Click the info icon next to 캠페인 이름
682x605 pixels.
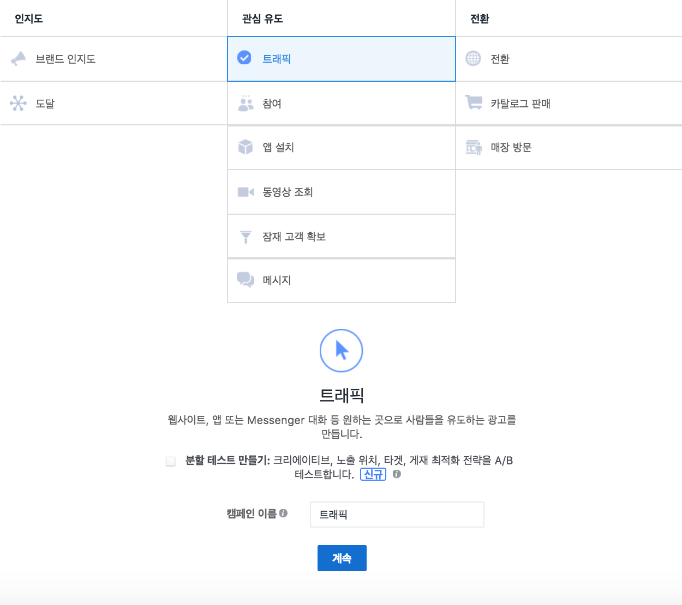tap(286, 513)
